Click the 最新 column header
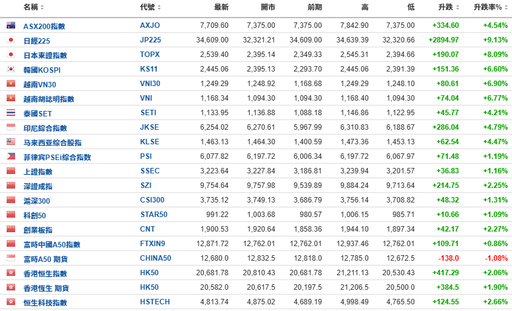Image resolution: width=512 pixels, height=311 pixels. (x=221, y=7)
